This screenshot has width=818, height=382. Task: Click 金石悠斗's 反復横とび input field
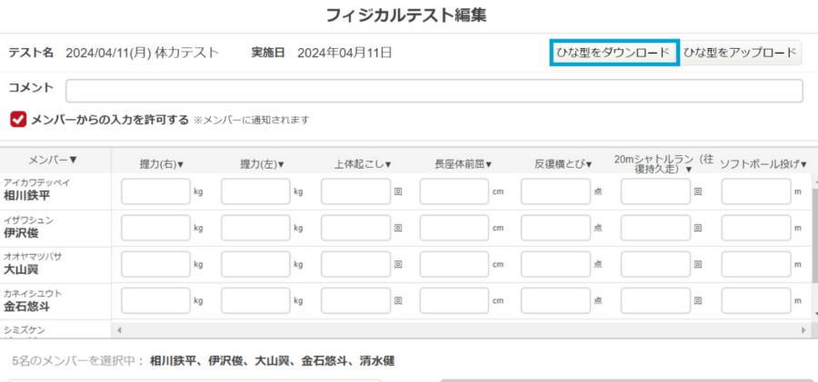pyautogui.click(x=555, y=301)
